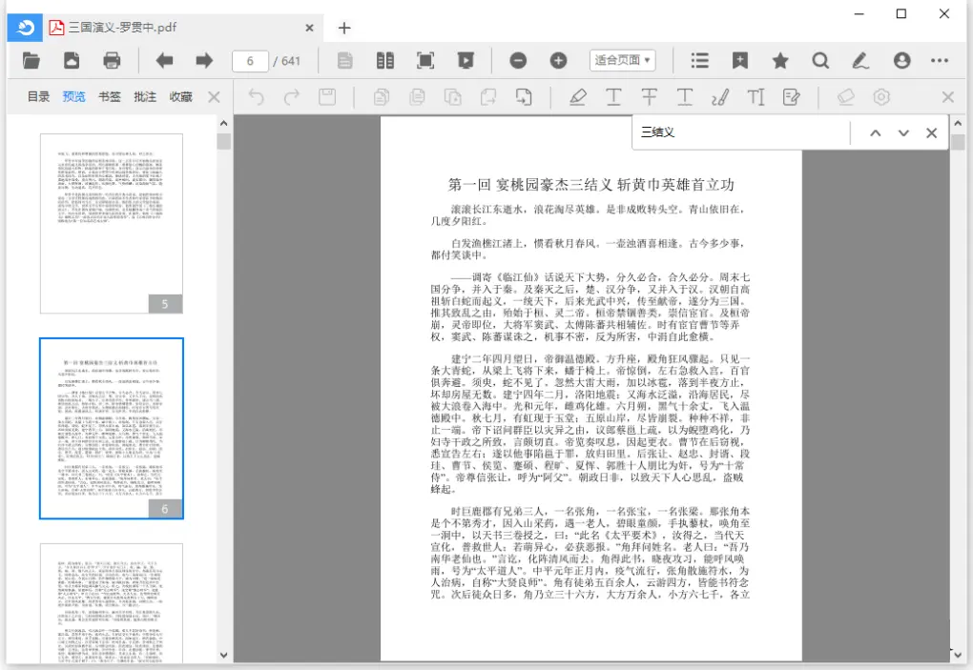Undo the last edit action
The height and width of the screenshot is (670, 973).
coord(256,96)
